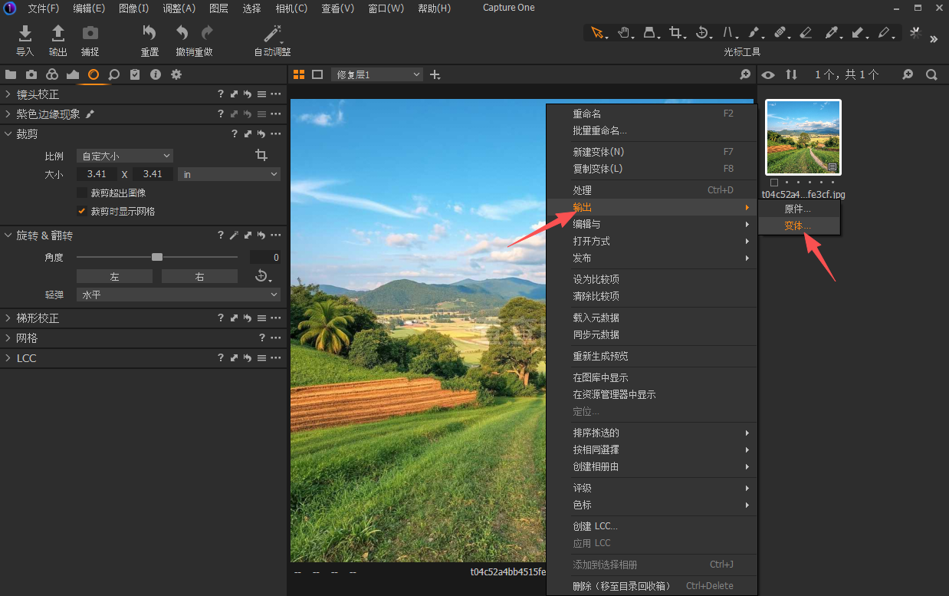This screenshot has width=949, height=596.
Task: Open the exposure histogram tool tab
Action: click(73, 74)
